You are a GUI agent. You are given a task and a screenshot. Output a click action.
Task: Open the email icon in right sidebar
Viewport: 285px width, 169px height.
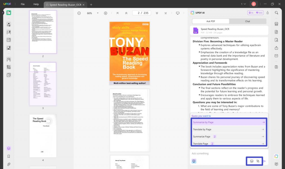[x=276, y=55]
